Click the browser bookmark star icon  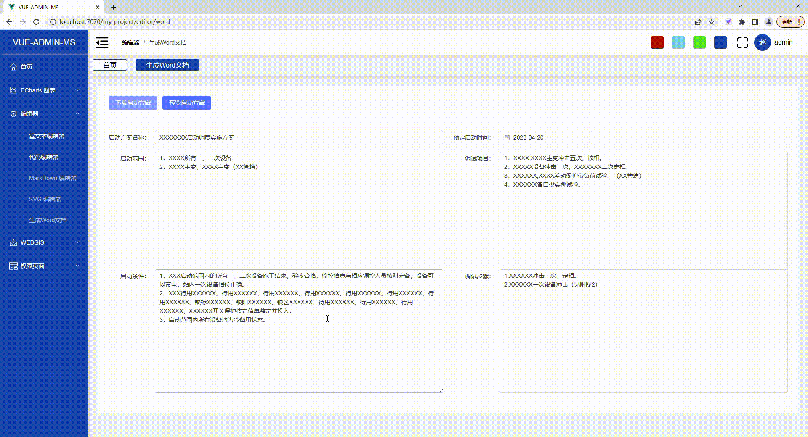(x=711, y=22)
